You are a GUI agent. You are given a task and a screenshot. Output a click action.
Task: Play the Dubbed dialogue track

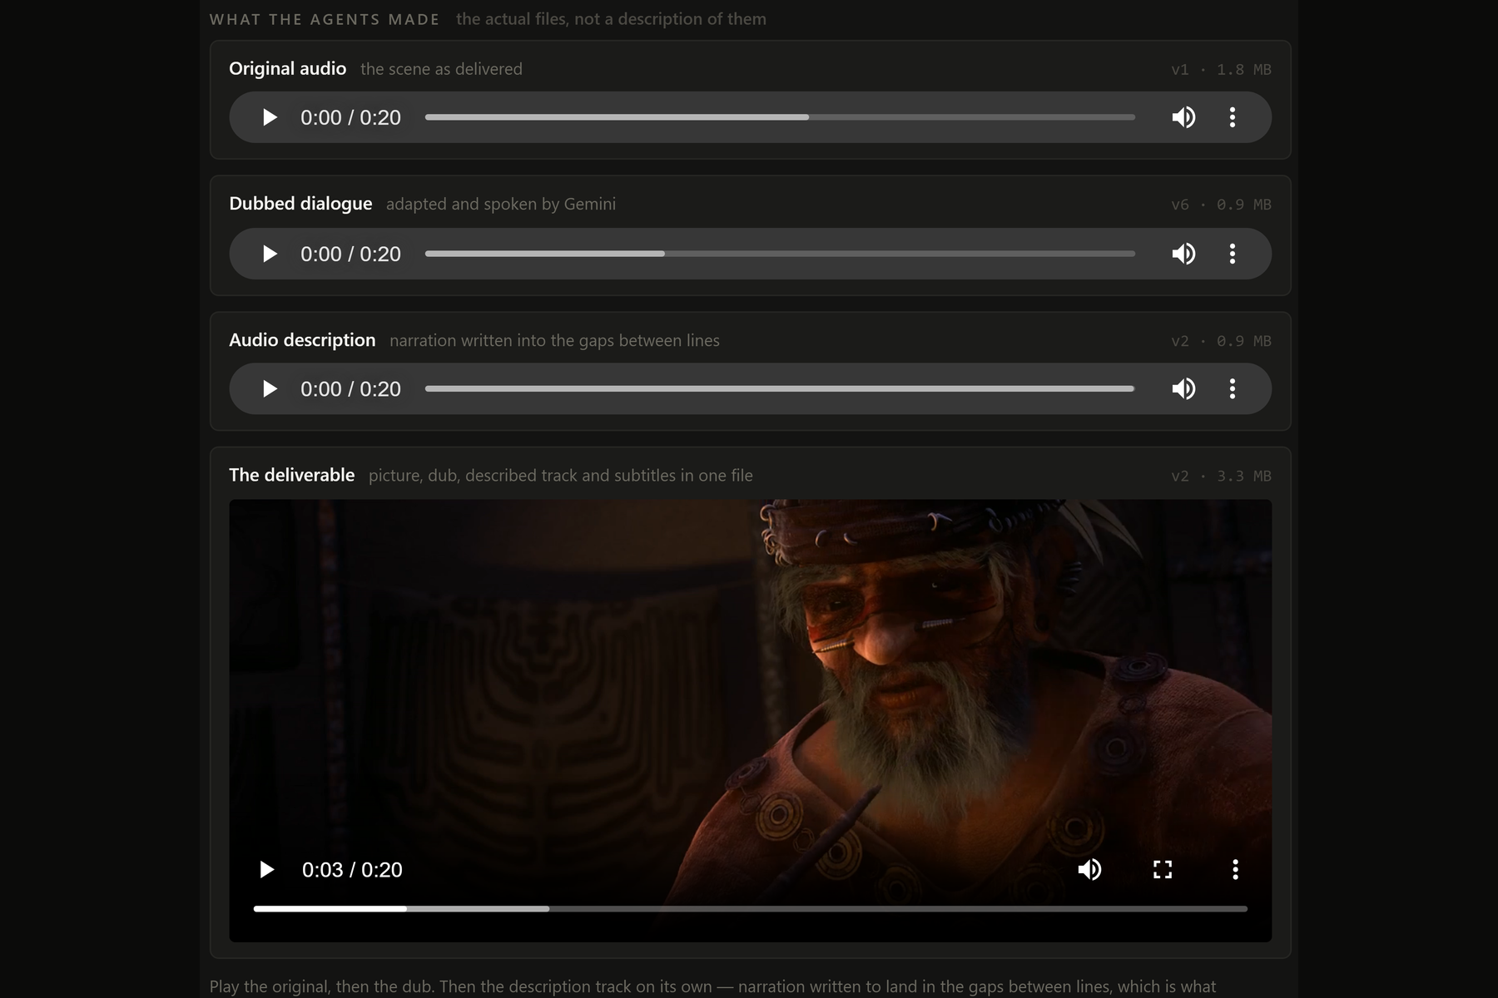269,254
